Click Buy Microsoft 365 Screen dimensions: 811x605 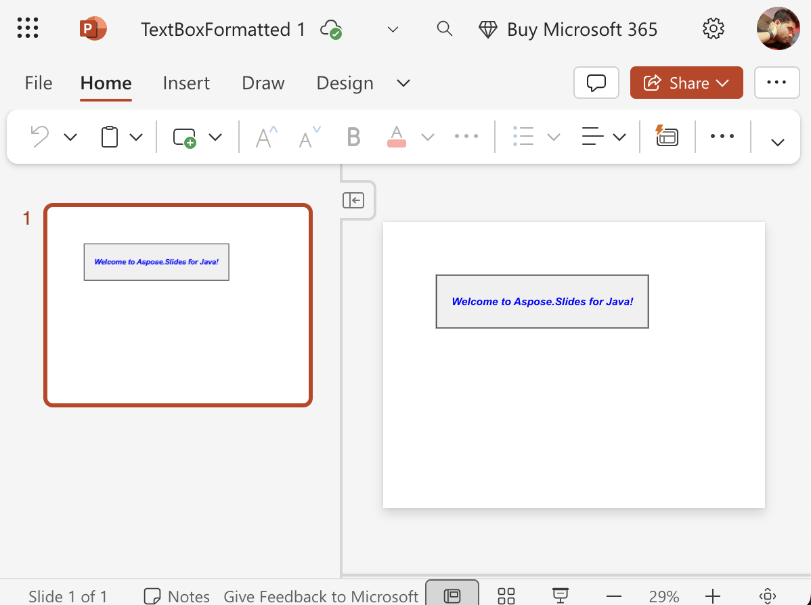coord(569,29)
